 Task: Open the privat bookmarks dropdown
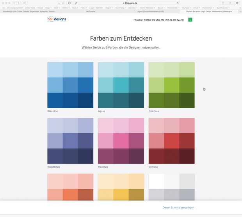click(197, 8)
